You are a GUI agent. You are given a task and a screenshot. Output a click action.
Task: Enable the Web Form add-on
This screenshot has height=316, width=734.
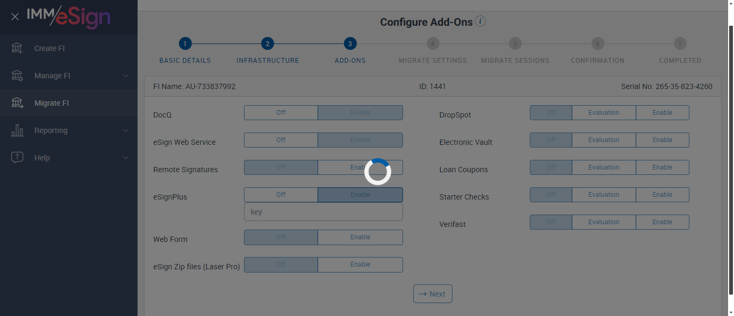tap(360, 237)
